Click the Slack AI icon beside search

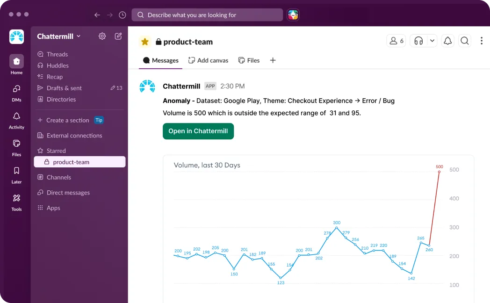tap(293, 14)
